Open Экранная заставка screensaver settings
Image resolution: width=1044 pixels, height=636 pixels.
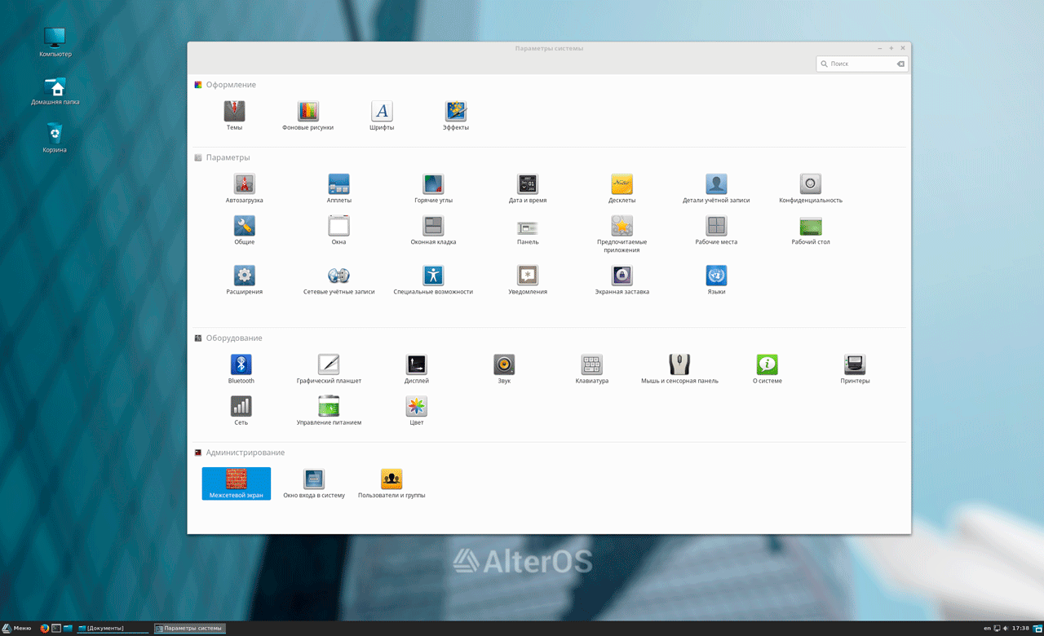[622, 280]
